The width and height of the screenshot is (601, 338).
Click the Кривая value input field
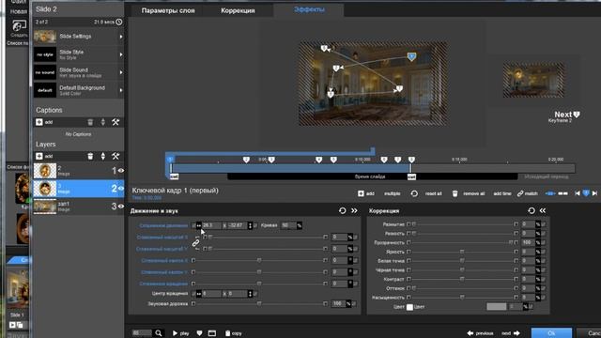[x=288, y=225]
